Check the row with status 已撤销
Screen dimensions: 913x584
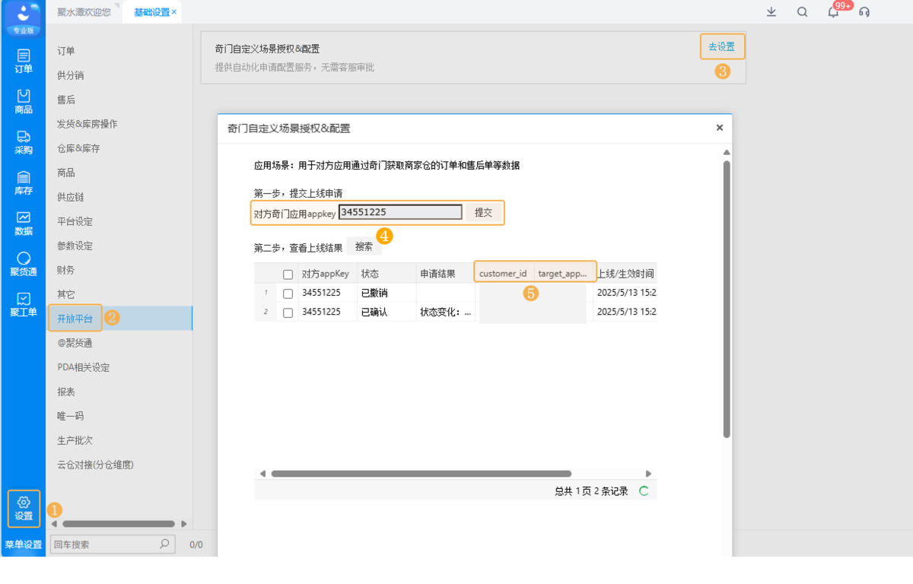tap(287, 292)
